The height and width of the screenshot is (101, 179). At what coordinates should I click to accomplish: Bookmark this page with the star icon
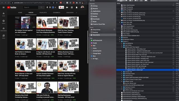57,3
